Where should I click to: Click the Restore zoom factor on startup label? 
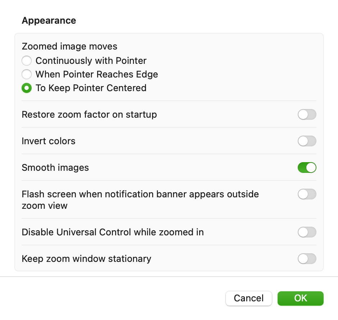point(89,114)
